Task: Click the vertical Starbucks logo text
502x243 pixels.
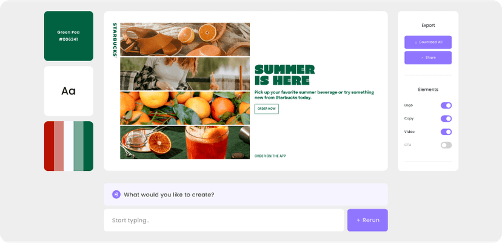Action: (x=115, y=40)
